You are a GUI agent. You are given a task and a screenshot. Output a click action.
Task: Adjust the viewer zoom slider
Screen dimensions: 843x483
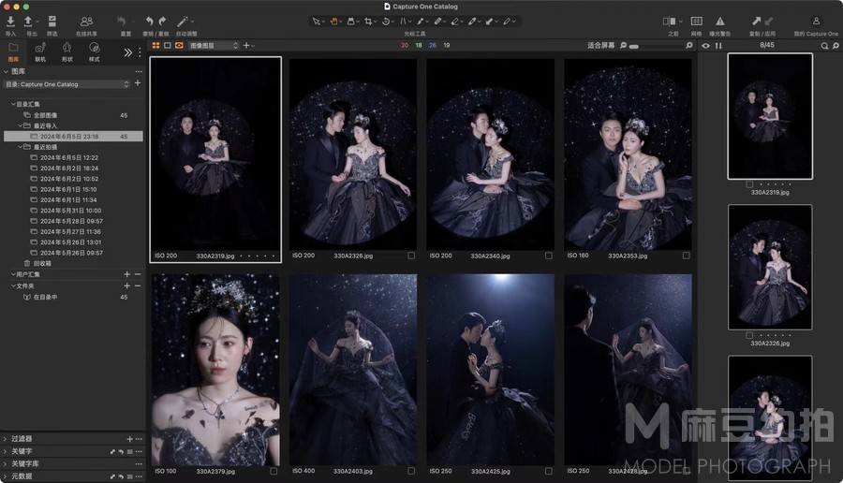click(634, 46)
